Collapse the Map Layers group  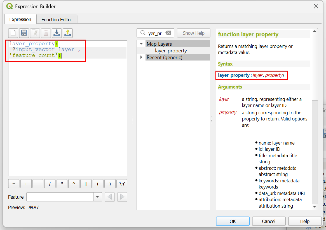pyautogui.click(x=141, y=44)
